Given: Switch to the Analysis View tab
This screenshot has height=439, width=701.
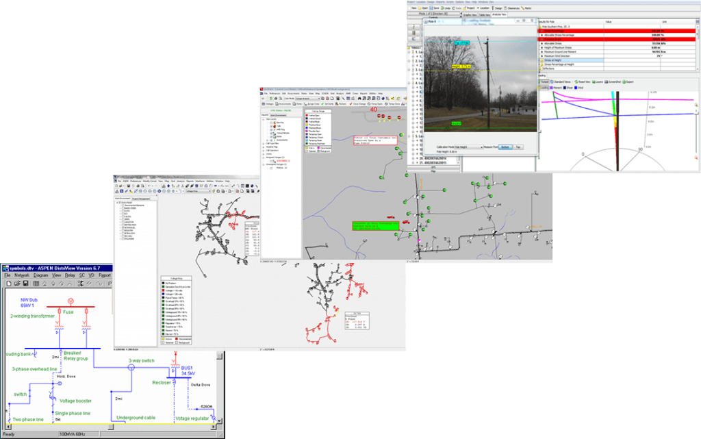Looking at the screenshot, I should 499,14.
